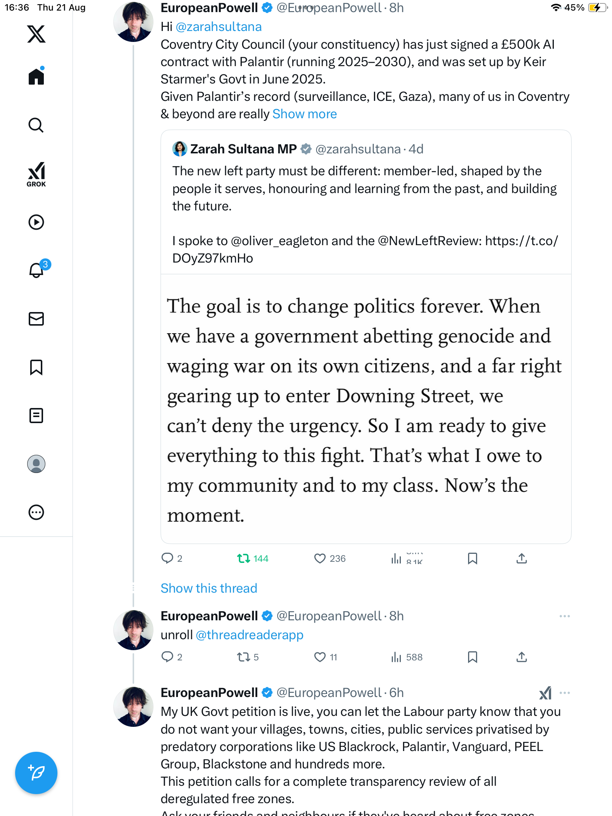Open the Search magnifier icon
This screenshot has width=612, height=816.
pyautogui.click(x=36, y=125)
